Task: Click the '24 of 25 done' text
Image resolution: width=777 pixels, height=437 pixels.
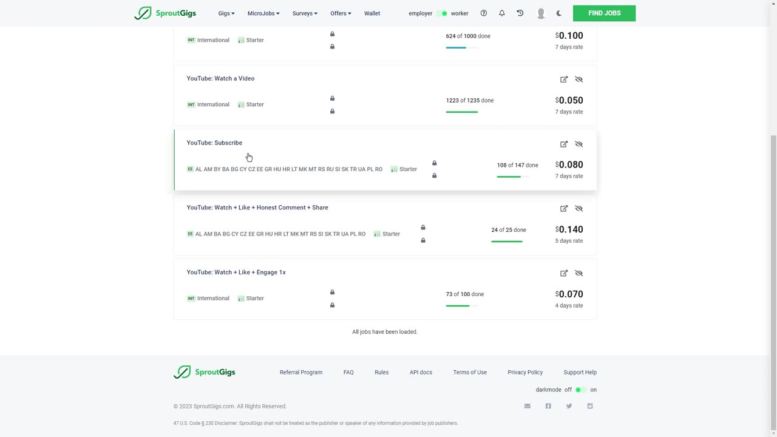Action: [x=509, y=230]
